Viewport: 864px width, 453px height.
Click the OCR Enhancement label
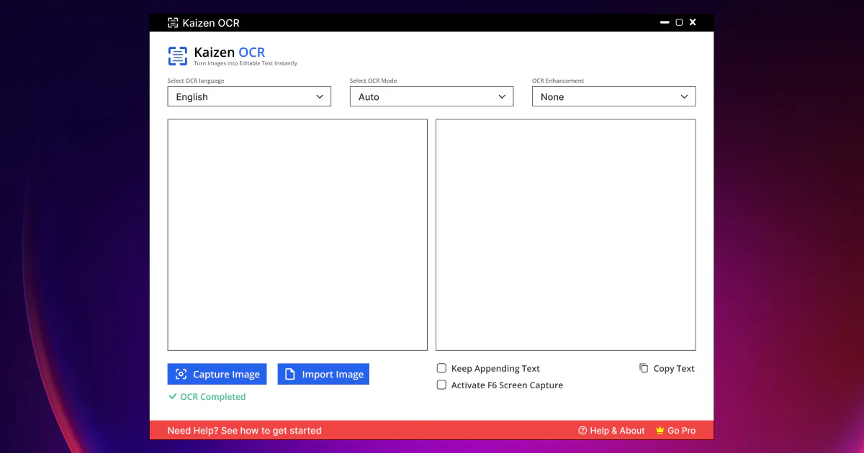pyautogui.click(x=558, y=81)
